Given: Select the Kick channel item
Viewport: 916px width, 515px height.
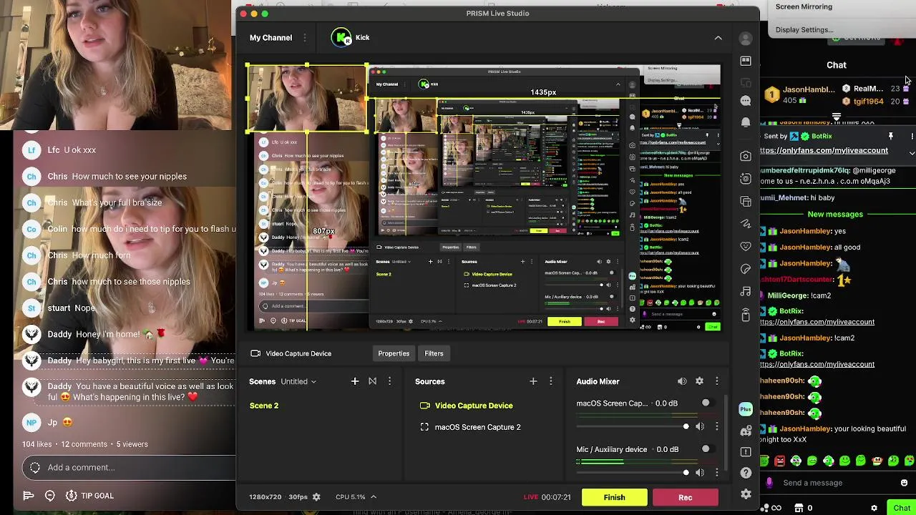Looking at the screenshot, I should [351, 38].
